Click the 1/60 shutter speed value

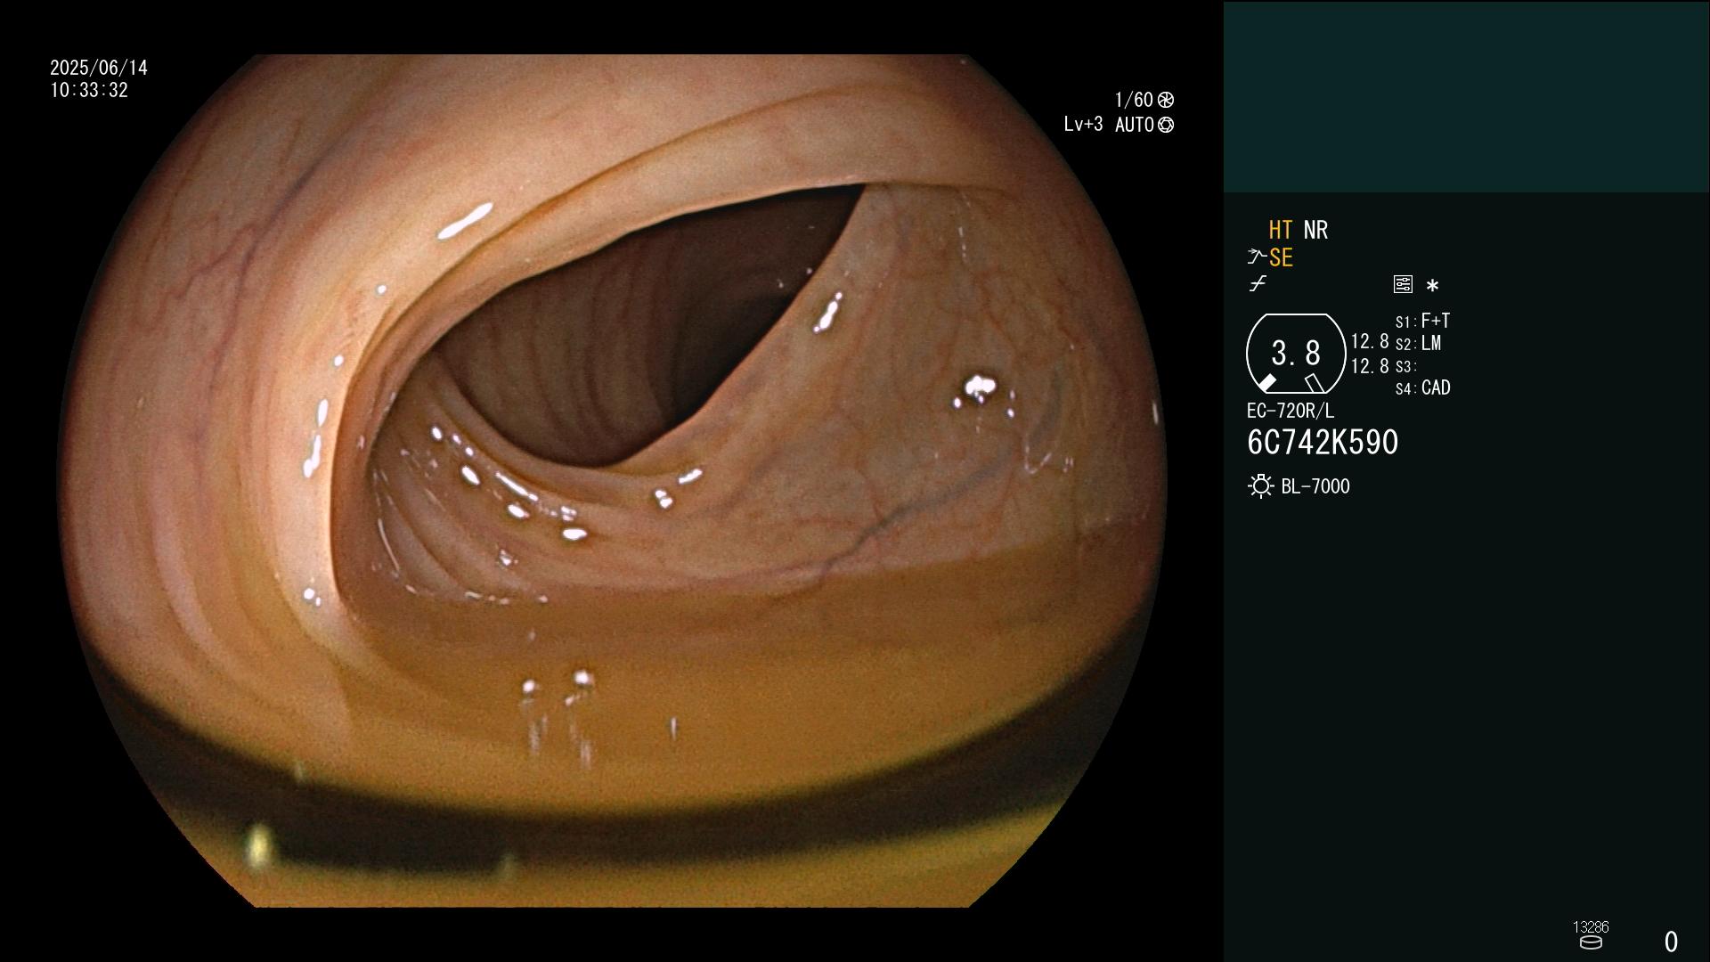click(1134, 100)
